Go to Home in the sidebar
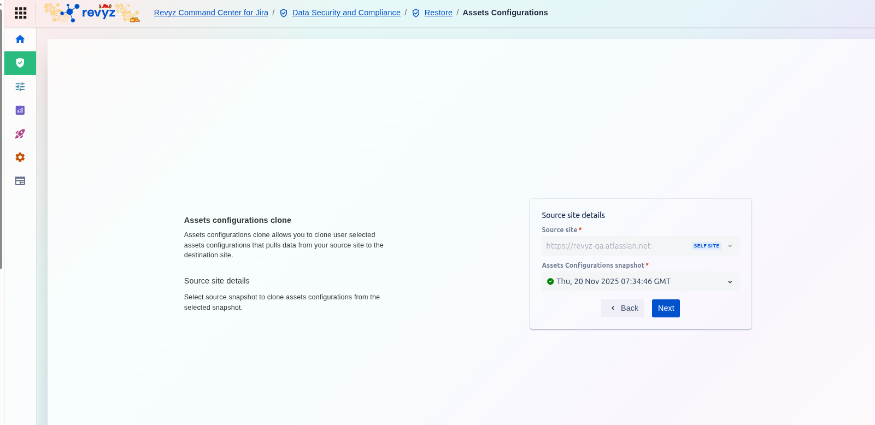This screenshot has height=425, width=875. tap(20, 39)
